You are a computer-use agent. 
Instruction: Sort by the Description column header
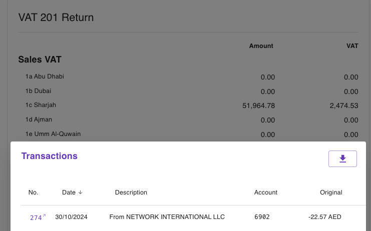[x=131, y=192]
